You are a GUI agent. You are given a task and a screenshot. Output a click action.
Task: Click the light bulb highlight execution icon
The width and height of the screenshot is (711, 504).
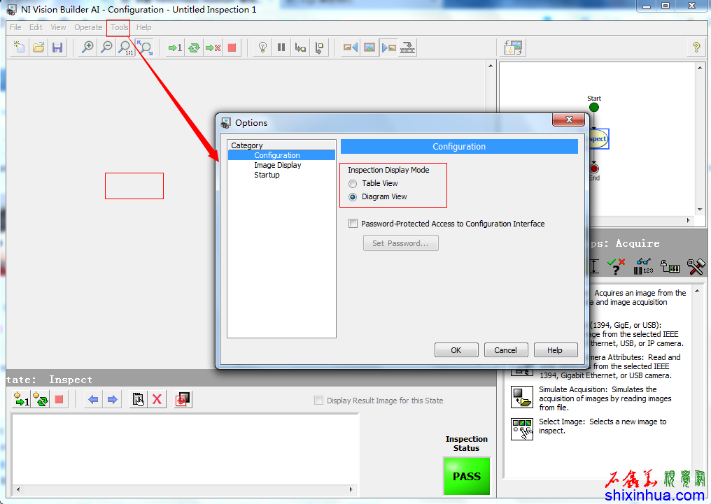point(262,47)
